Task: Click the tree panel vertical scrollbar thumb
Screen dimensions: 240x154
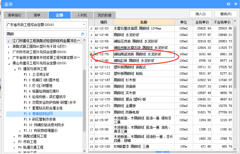Action: point(84,100)
